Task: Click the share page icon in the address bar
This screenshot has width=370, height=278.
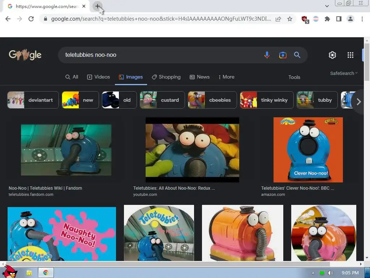Action: coord(278,19)
